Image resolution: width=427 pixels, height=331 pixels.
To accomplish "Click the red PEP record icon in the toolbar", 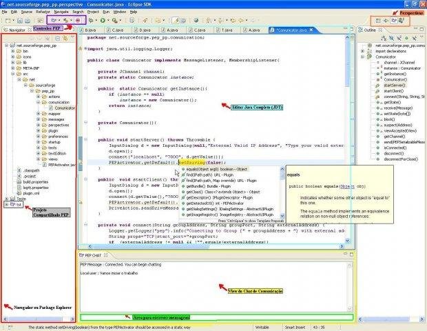I will (x=78, y=20).
